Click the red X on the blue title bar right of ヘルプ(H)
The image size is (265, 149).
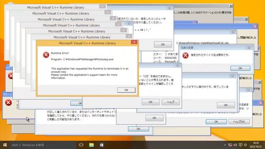coord(260,103)
